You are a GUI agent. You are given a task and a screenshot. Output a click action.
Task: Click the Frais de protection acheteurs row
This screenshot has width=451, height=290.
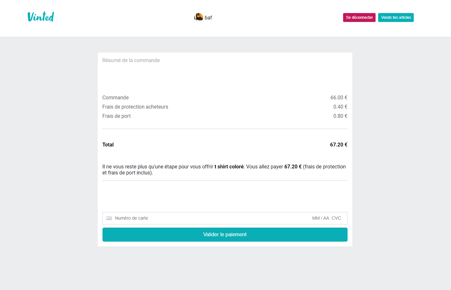click(x=135, y=107)
